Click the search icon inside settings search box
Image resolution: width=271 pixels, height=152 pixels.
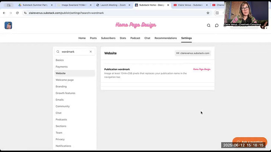(x=58, y=52)
